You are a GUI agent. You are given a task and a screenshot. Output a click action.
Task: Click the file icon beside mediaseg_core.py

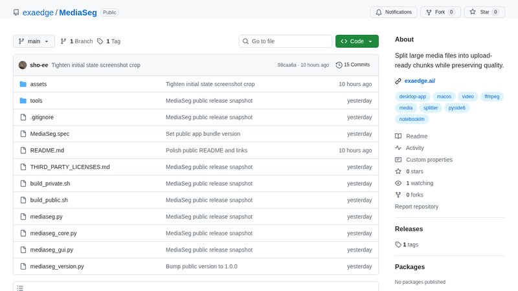tap(23, 233)
